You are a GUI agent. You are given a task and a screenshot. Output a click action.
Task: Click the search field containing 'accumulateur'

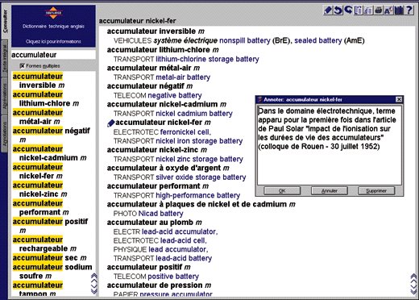click(53, 55)
